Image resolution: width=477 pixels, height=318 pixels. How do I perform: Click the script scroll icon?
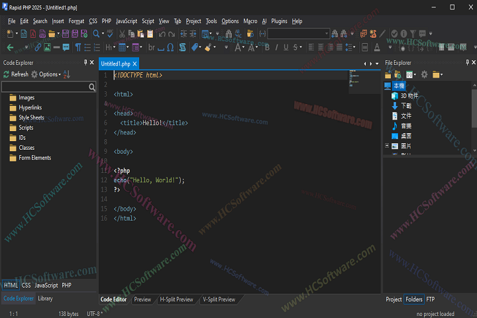pos(183,48)
